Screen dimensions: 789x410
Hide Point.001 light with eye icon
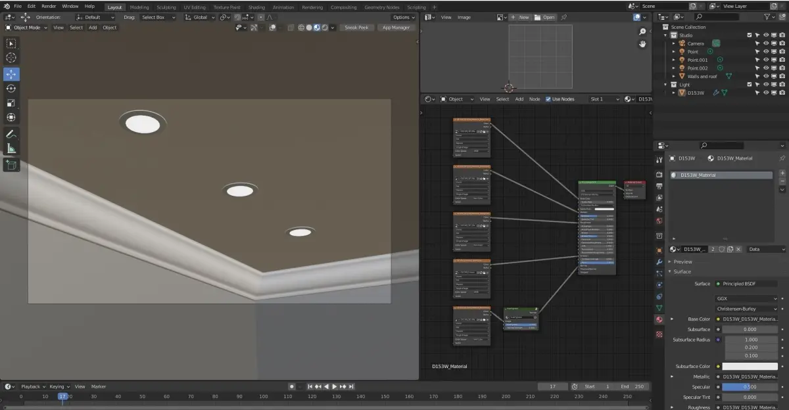(766, 60)
